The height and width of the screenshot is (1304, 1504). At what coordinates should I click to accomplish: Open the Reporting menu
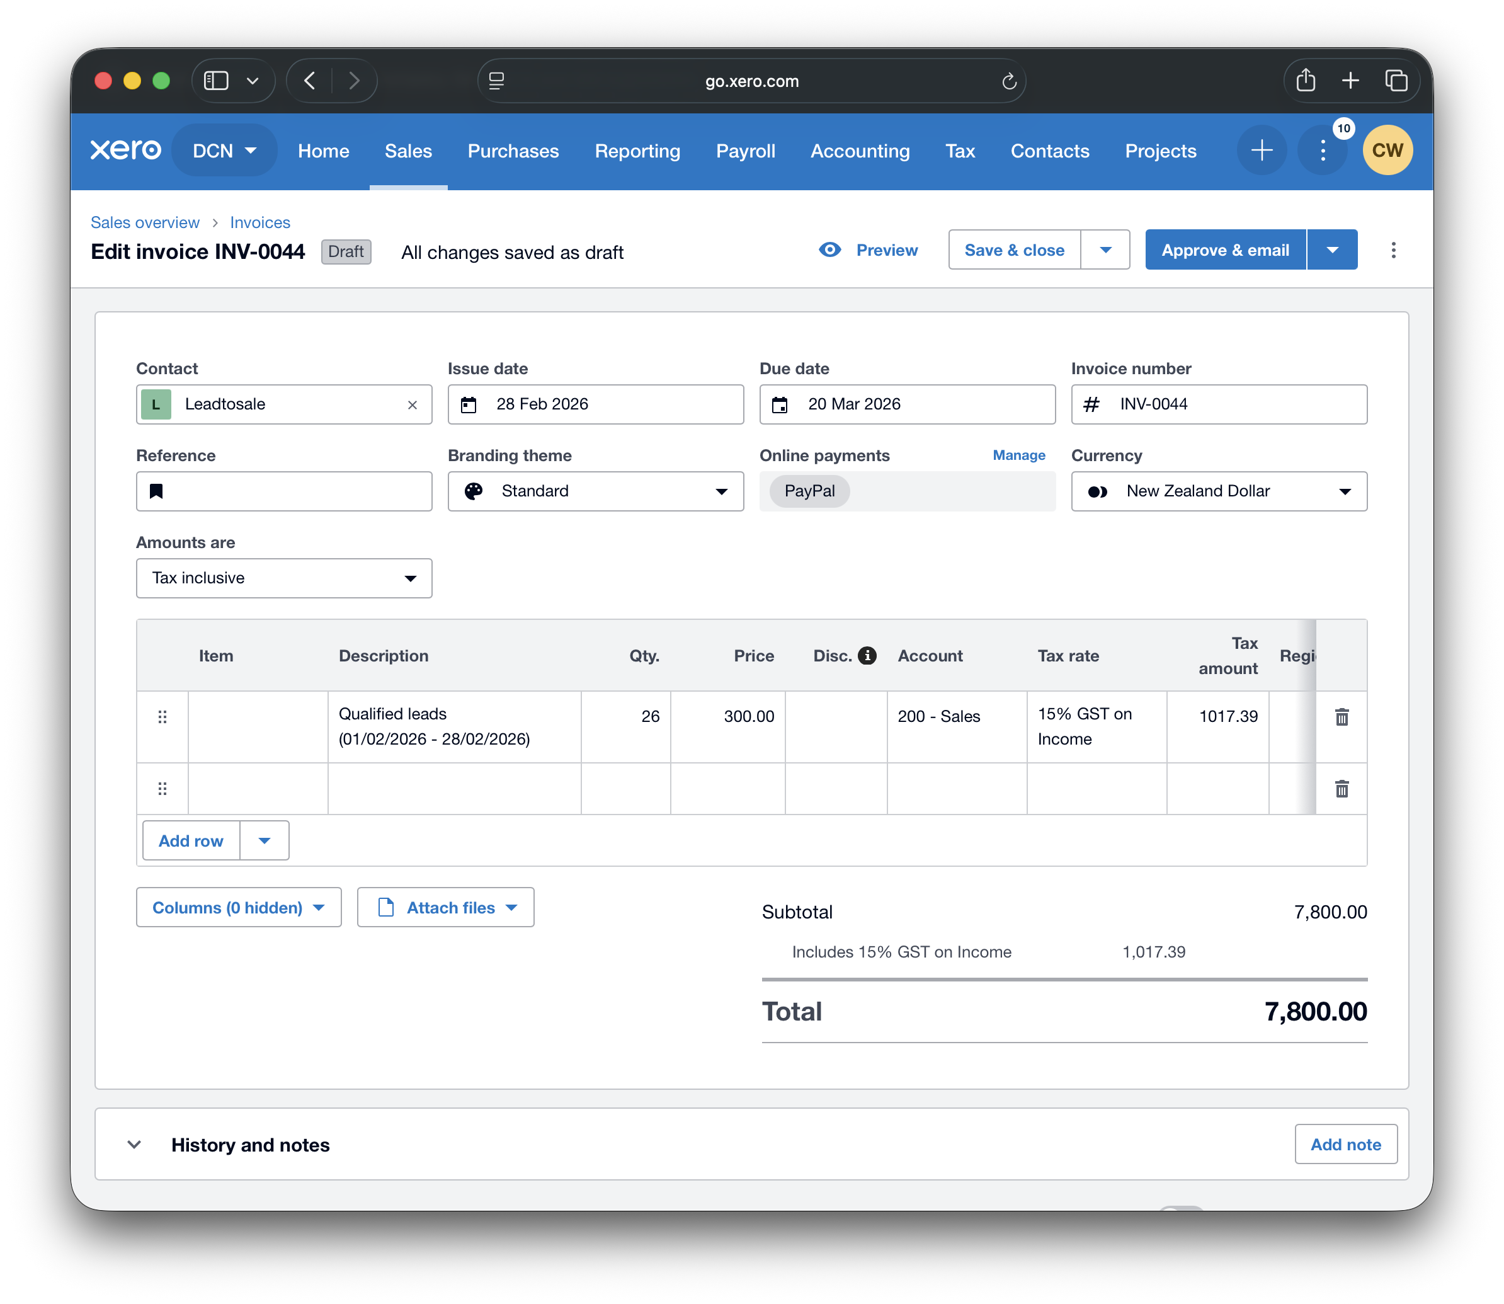(637, 151)
